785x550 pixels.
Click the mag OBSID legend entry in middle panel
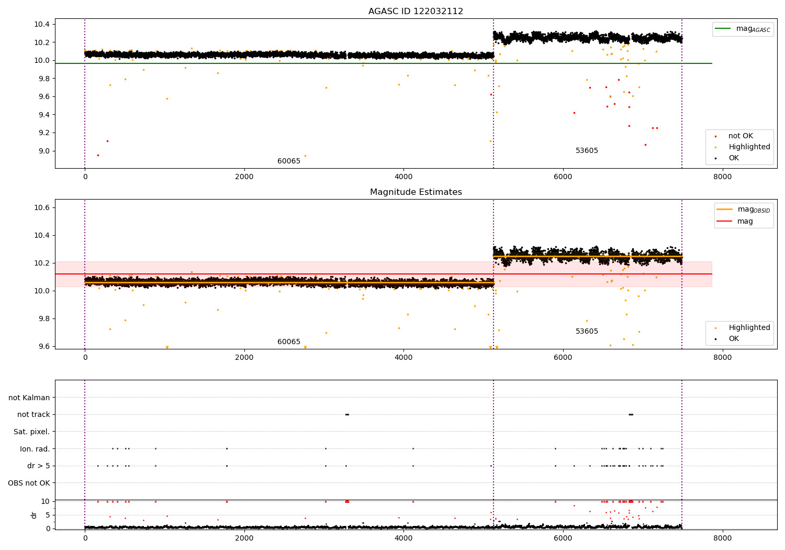(744, 210)
